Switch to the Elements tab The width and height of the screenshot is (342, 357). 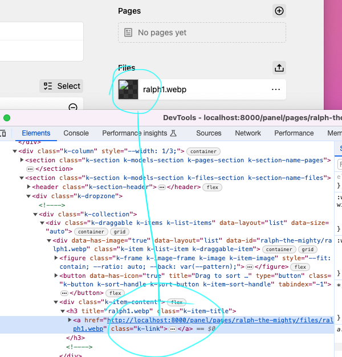click(36, 133)
